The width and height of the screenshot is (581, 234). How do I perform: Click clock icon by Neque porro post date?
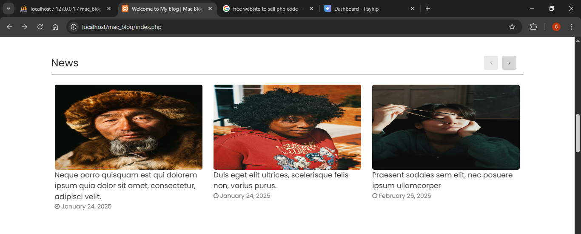coord(57,206)
